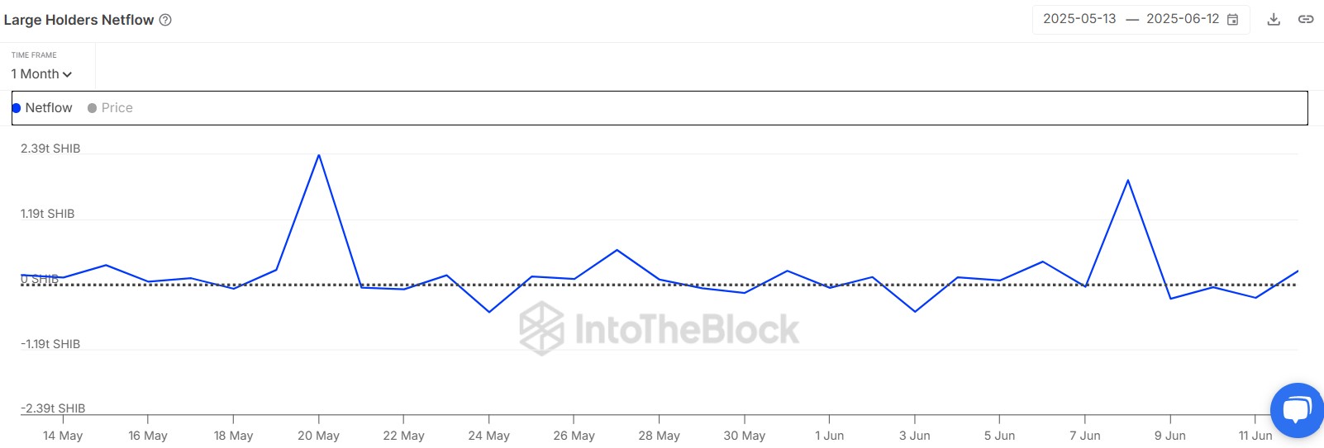Toggle the Netflow series in legend
1324x448 pixels.
[x=42, y=108]
